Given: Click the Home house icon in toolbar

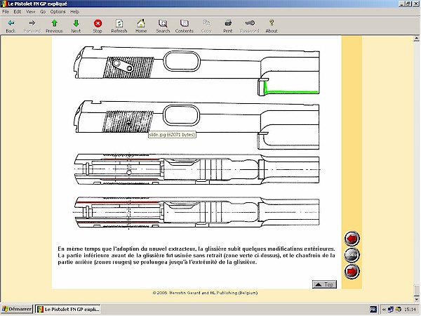Looking at the screenshot, I should [141, 26].
